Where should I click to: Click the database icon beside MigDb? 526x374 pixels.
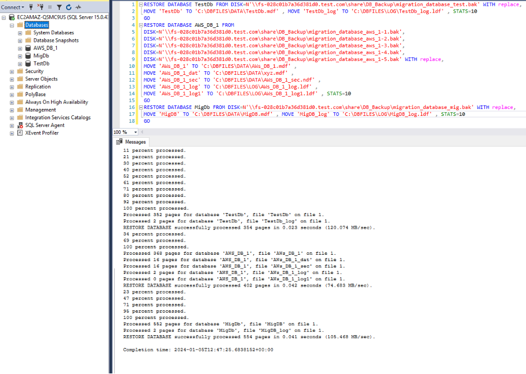click(27, 56)
